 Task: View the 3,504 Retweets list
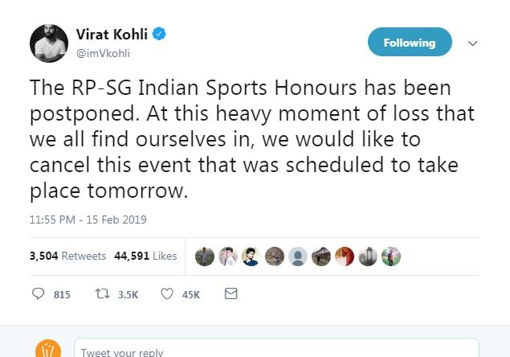(x=67, y=256)
